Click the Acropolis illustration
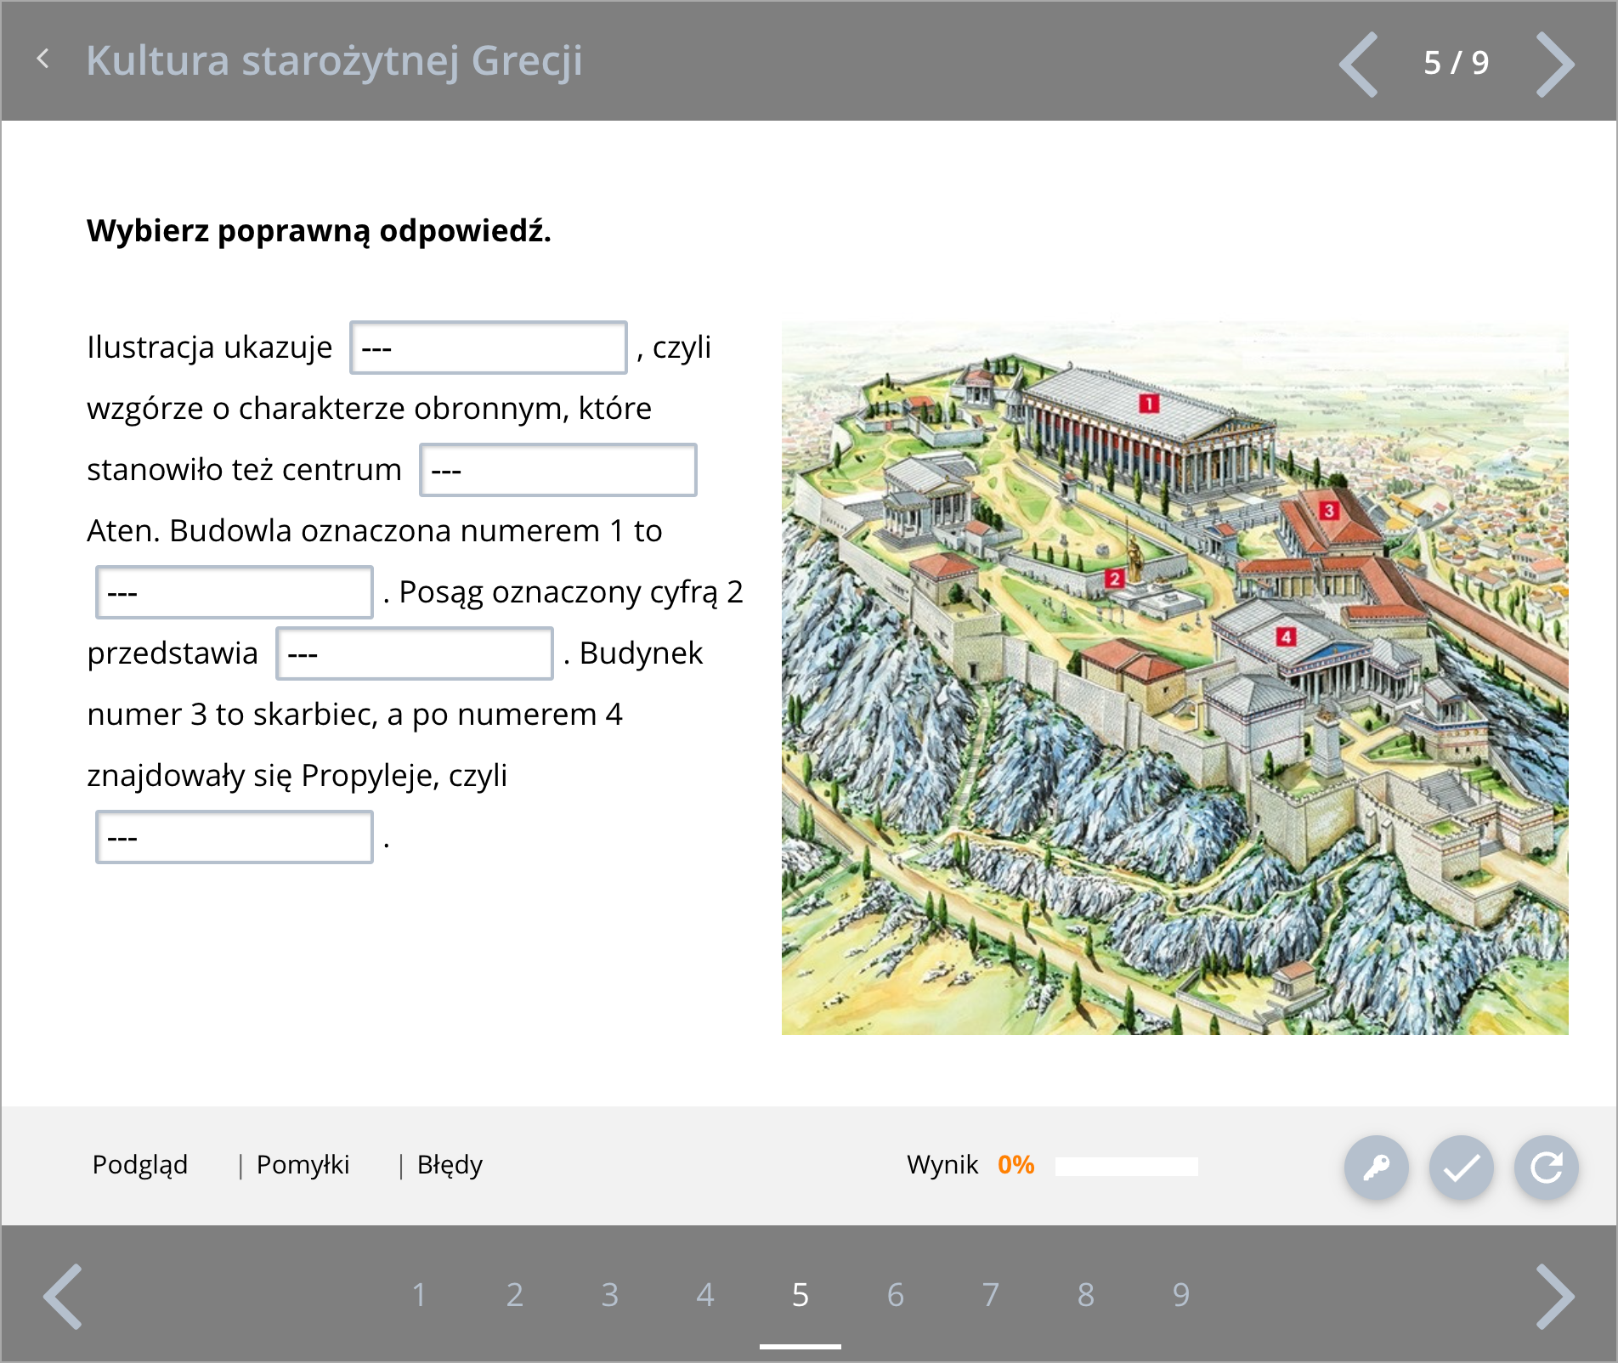The height and width of the screenshot is (1363, 1618). (1174, 677)
